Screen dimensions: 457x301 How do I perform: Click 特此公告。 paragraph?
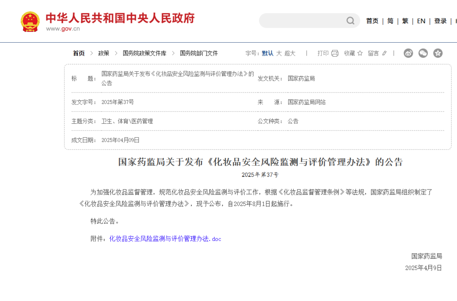pos(105,221)
